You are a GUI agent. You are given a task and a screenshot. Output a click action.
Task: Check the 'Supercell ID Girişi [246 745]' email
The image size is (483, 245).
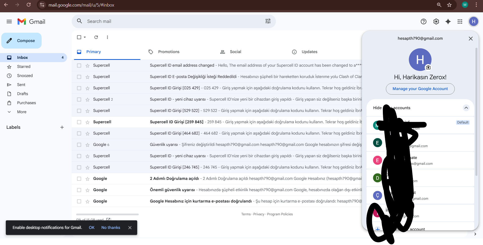click(79, 167)
